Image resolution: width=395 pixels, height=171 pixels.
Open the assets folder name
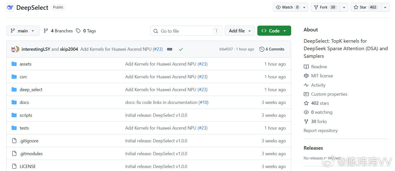25,64
